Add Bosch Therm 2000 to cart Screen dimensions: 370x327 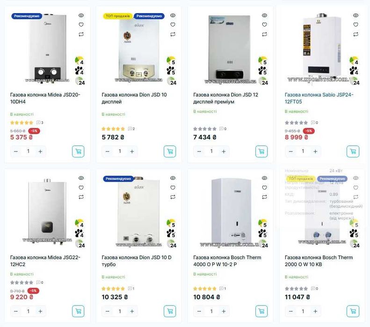[353, 311]
